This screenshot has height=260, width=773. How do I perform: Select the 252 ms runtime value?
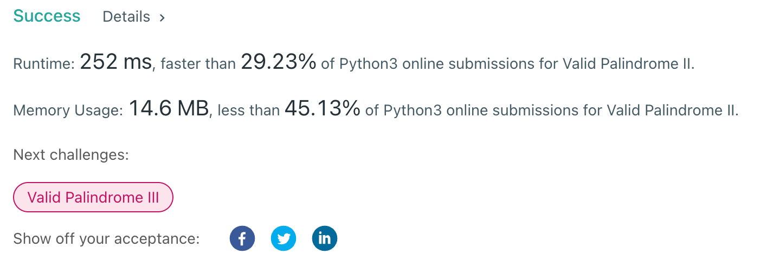click(x=116, y=62)
